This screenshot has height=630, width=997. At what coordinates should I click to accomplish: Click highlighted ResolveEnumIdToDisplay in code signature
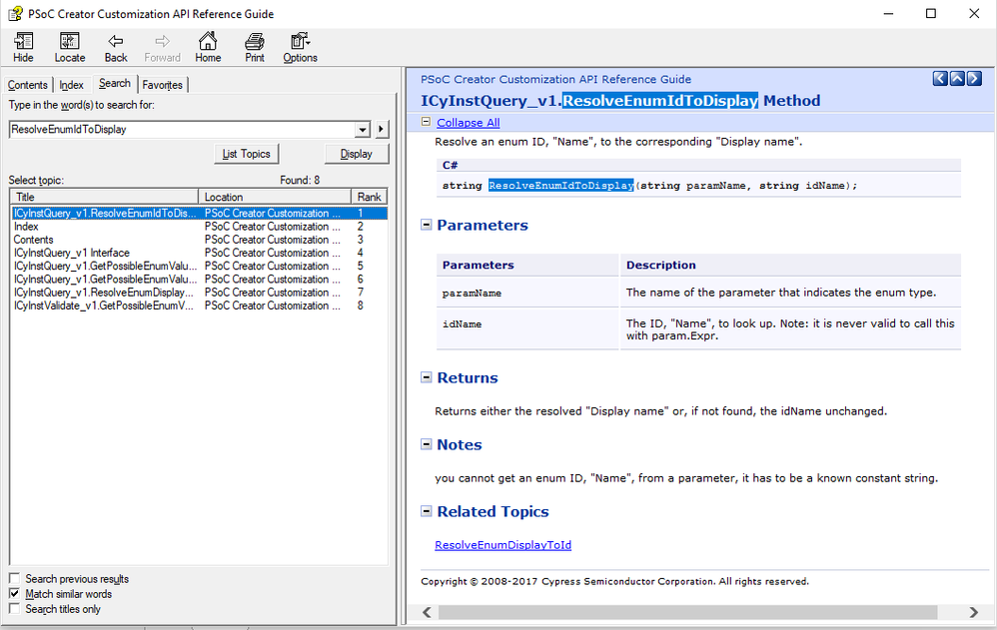560,185
